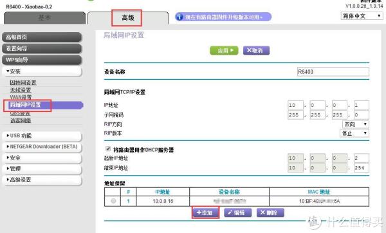This screenshot has height=233, width=386.
Task: Click the green 应用 button
Action: [224, 50]
